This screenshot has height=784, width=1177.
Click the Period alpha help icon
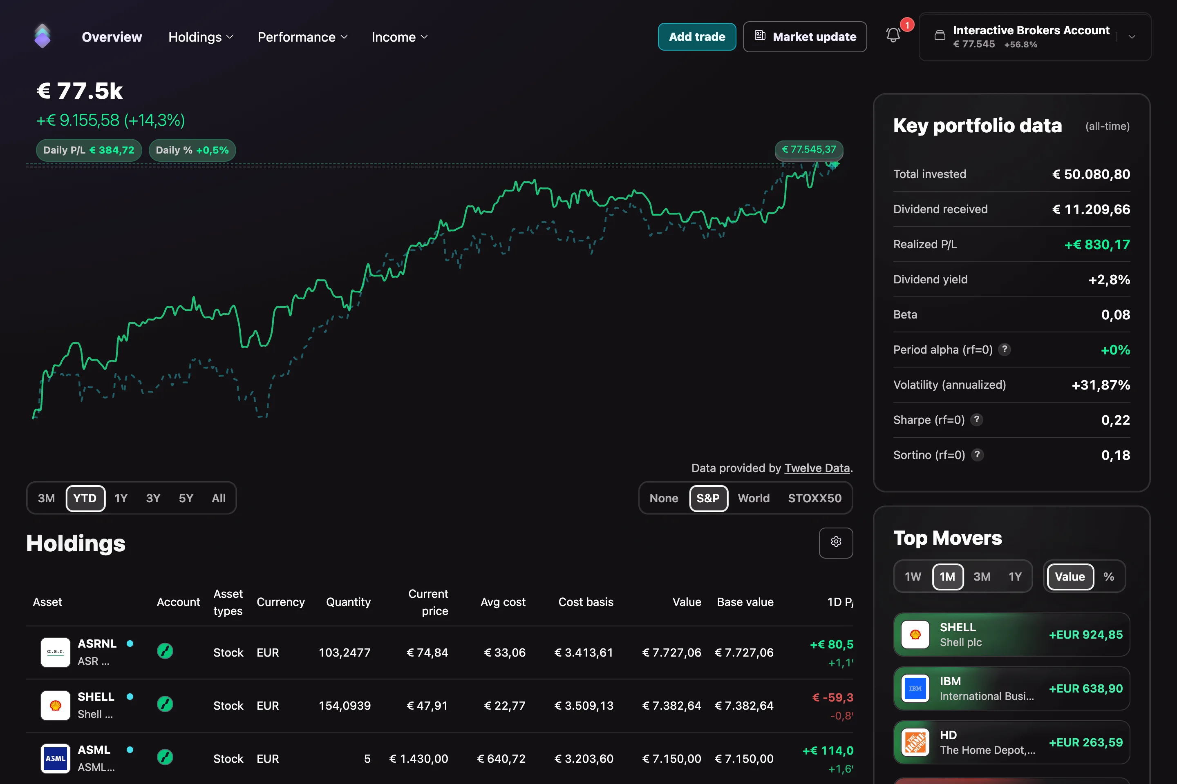point(1005,349)
